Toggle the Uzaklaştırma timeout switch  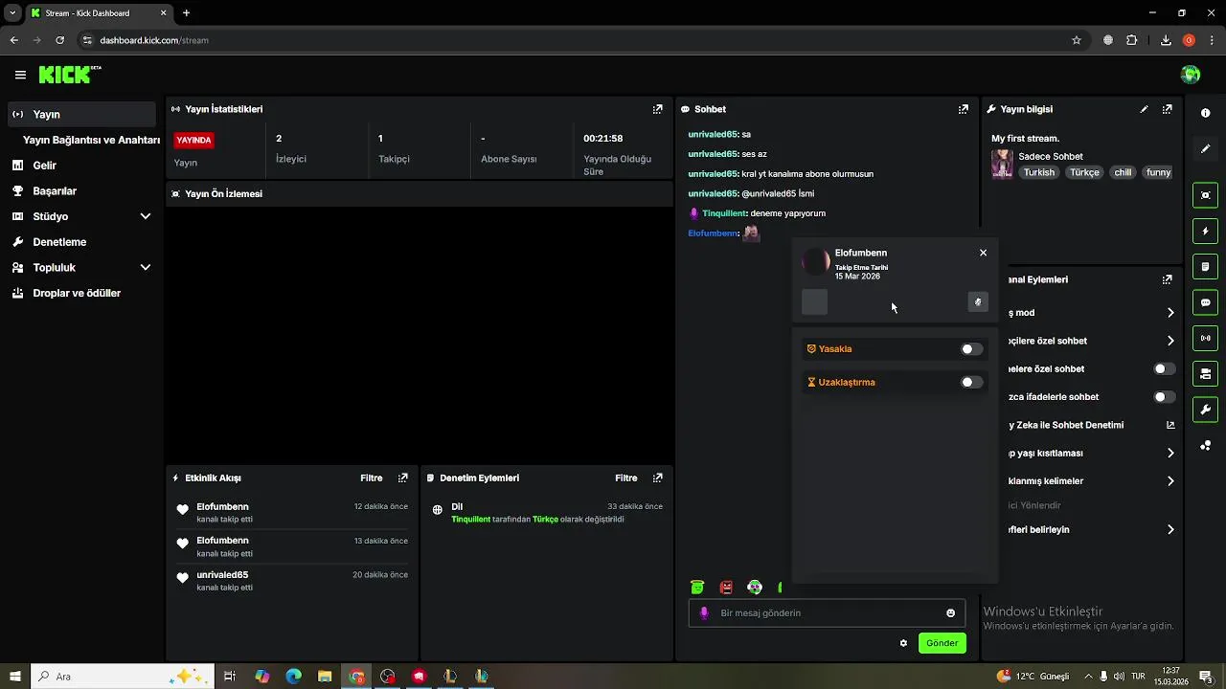pos(971,382)
